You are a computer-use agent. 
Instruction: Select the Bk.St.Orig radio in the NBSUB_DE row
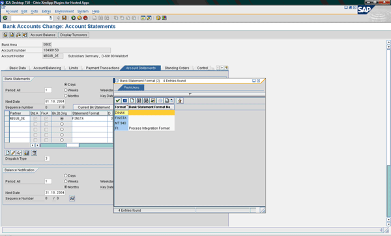click(62, 119)
